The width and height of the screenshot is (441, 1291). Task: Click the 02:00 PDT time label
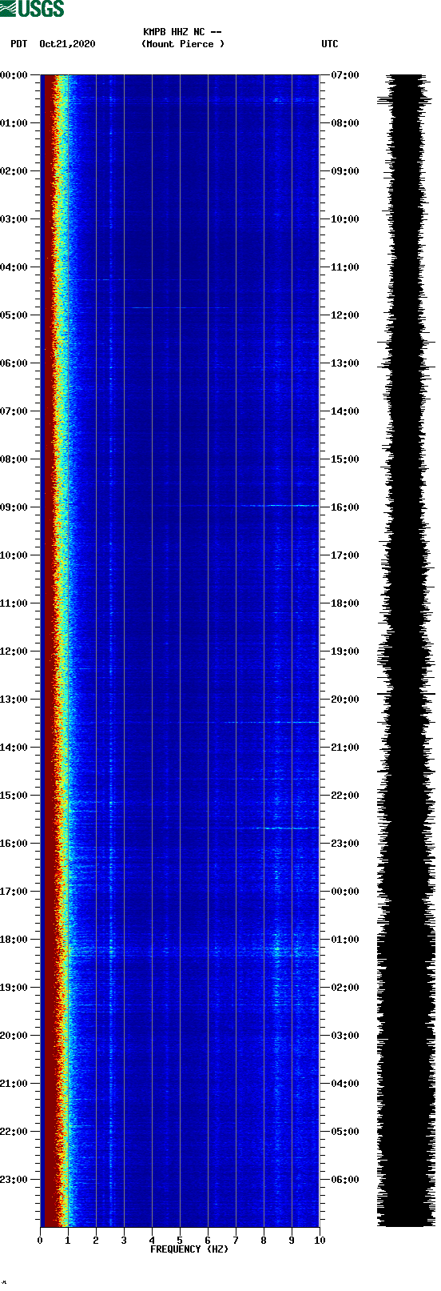pyautogui.click(x=14, y=171)
